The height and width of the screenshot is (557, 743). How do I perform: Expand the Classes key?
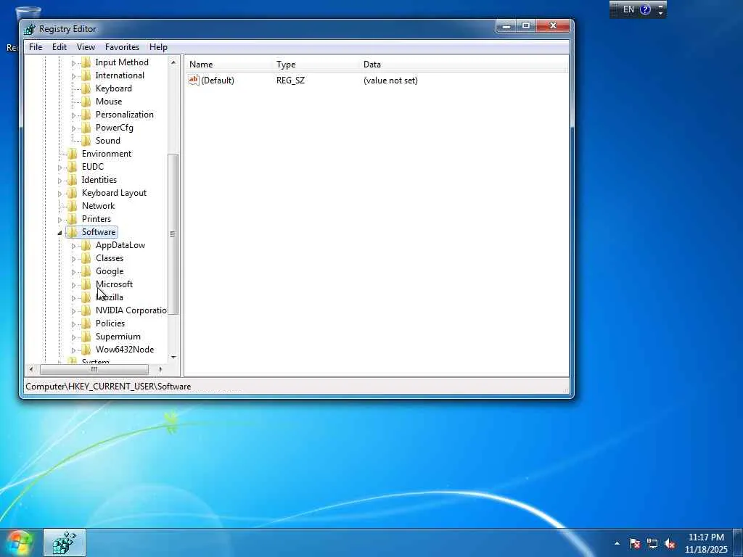73,259
